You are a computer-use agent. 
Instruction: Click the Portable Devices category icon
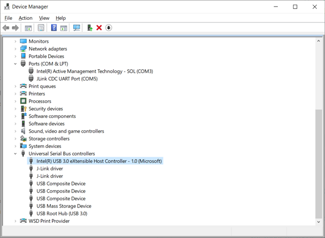[23, 56]
